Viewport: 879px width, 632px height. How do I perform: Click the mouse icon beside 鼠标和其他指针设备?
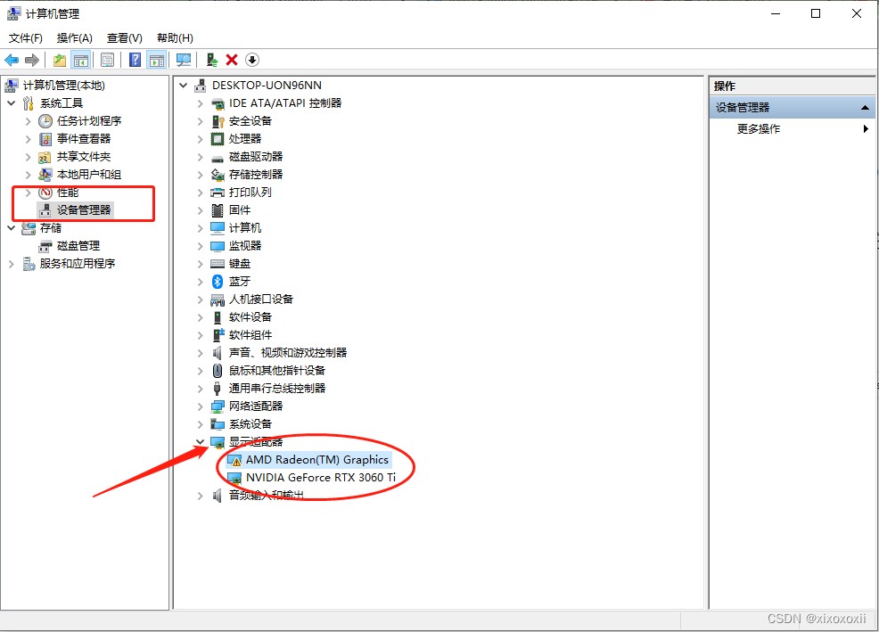tap(218, 371)
